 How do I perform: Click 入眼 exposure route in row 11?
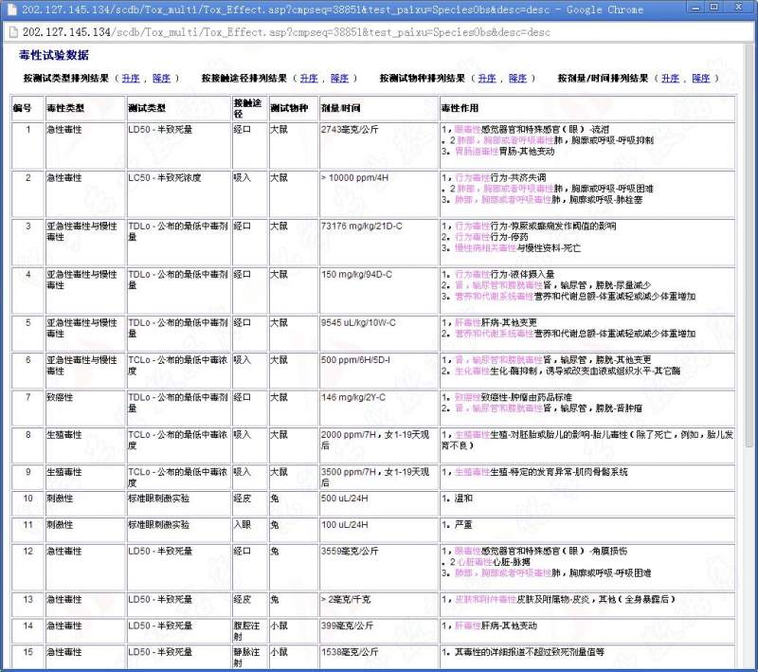(x=243, y=524)
